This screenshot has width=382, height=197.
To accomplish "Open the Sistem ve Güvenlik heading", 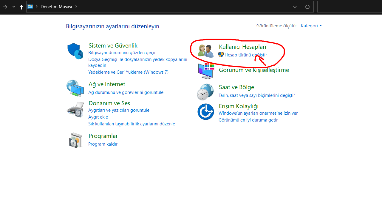I will 113,45.
